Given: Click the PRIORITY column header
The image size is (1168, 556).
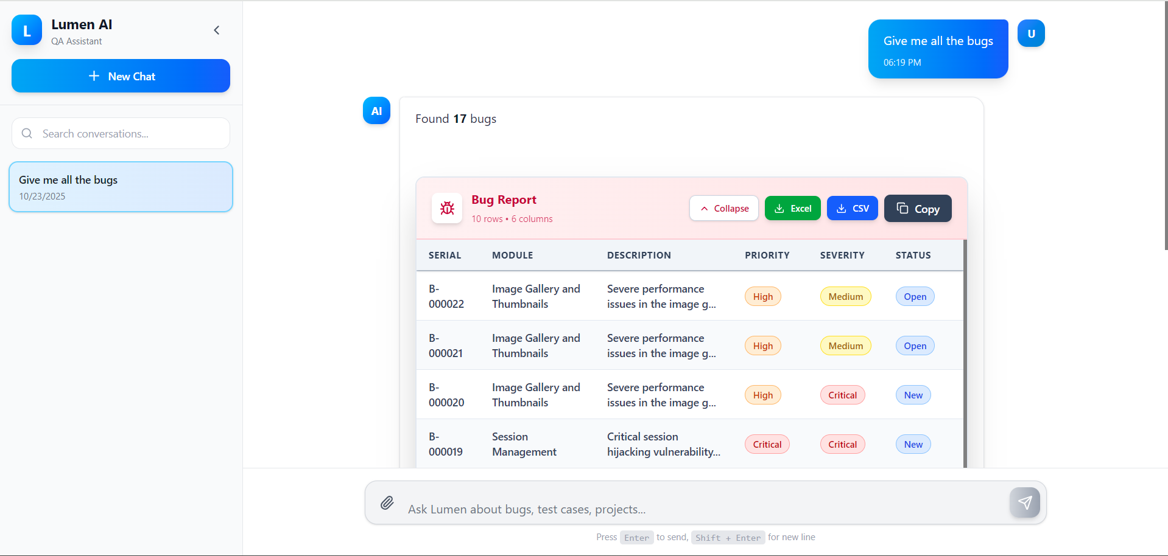Looking at the screenshot, I should pyautogui.click(x=767, y=255).
